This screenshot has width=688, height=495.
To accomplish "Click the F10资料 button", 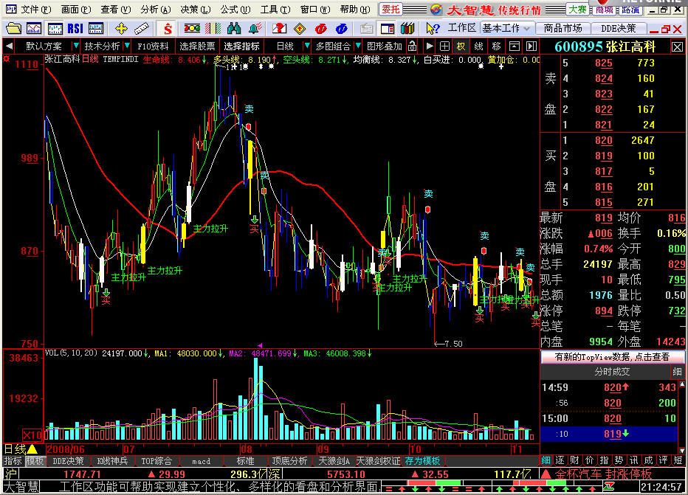I will 153,46.
